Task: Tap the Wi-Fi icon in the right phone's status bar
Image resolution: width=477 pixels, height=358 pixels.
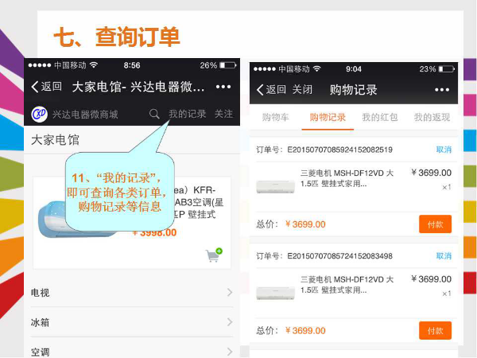Action: pos(317,68)
